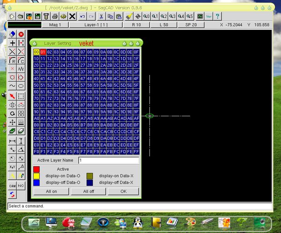Click the help question mark icon

coord(217,16)
